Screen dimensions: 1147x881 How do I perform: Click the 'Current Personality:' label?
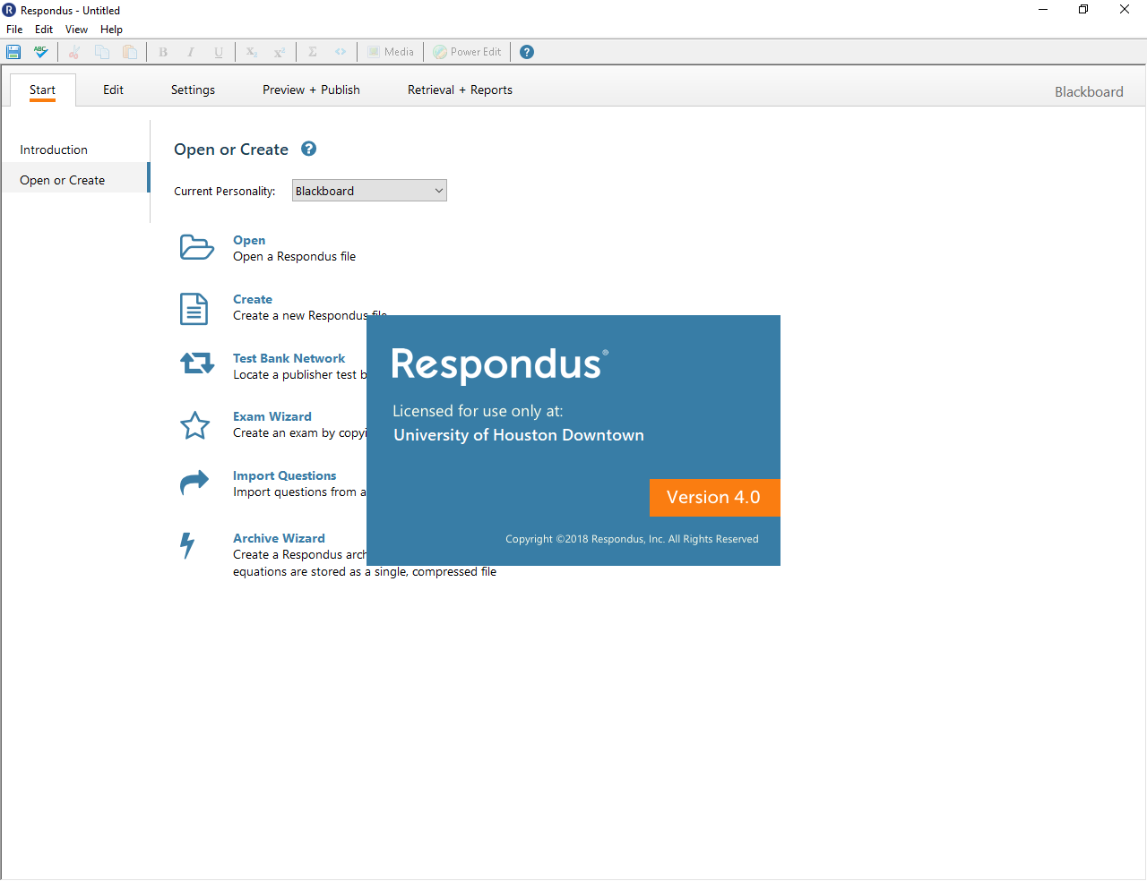(x=225, y=191)
